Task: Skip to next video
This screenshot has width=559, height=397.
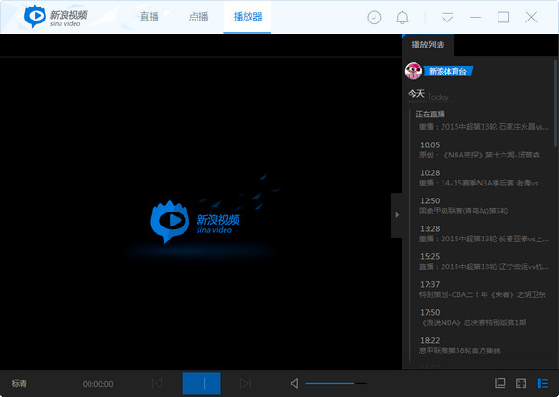Action: pos(245,383)
